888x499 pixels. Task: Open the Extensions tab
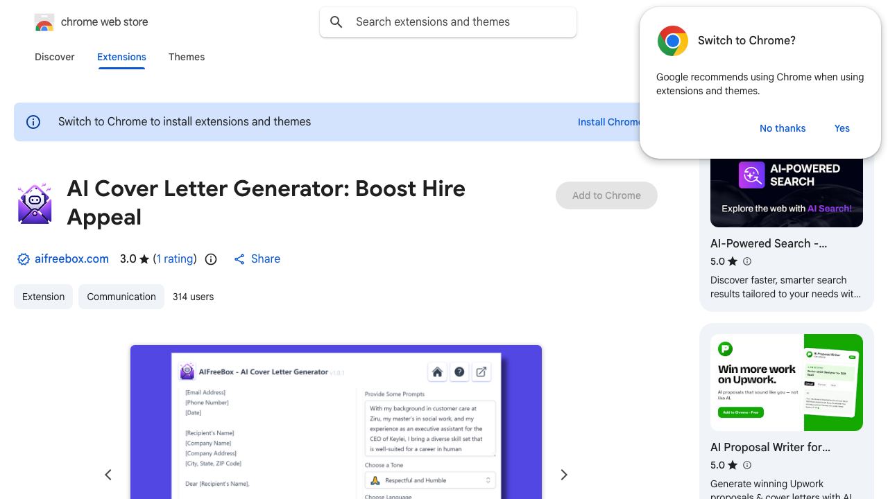121,57
